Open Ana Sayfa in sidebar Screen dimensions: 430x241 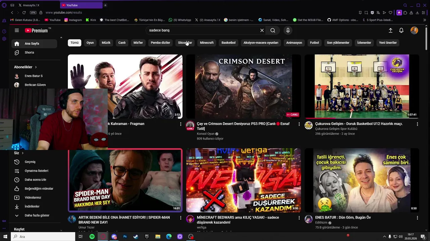coord(34,44)
